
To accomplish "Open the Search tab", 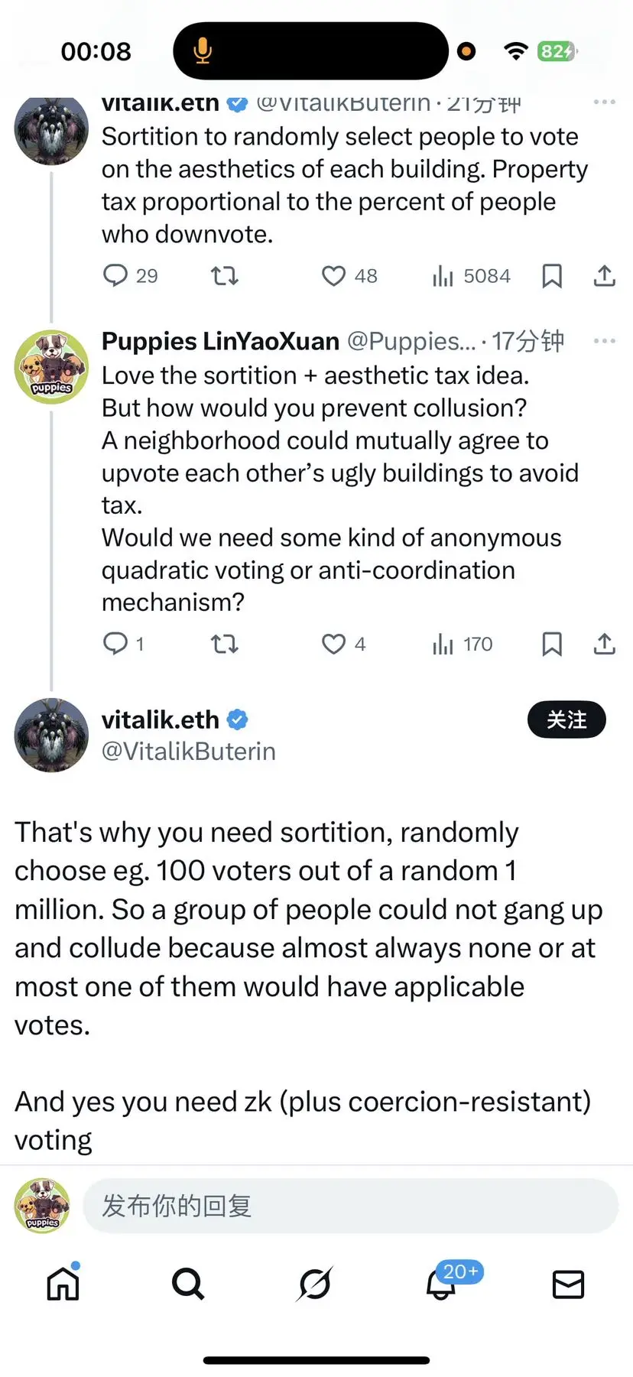I will point(188,1284).
